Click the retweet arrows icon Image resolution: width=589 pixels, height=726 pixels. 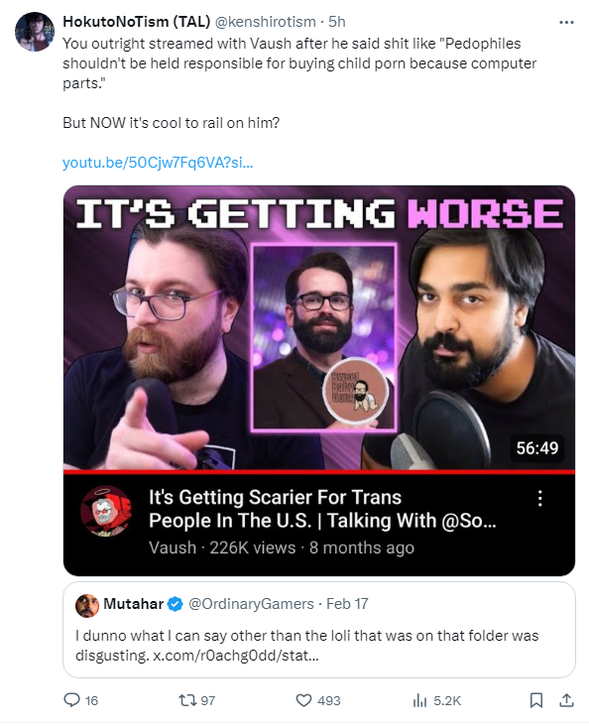187,699
